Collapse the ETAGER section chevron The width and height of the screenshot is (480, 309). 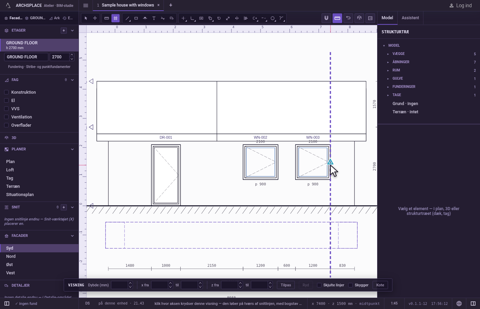[72, 31]
